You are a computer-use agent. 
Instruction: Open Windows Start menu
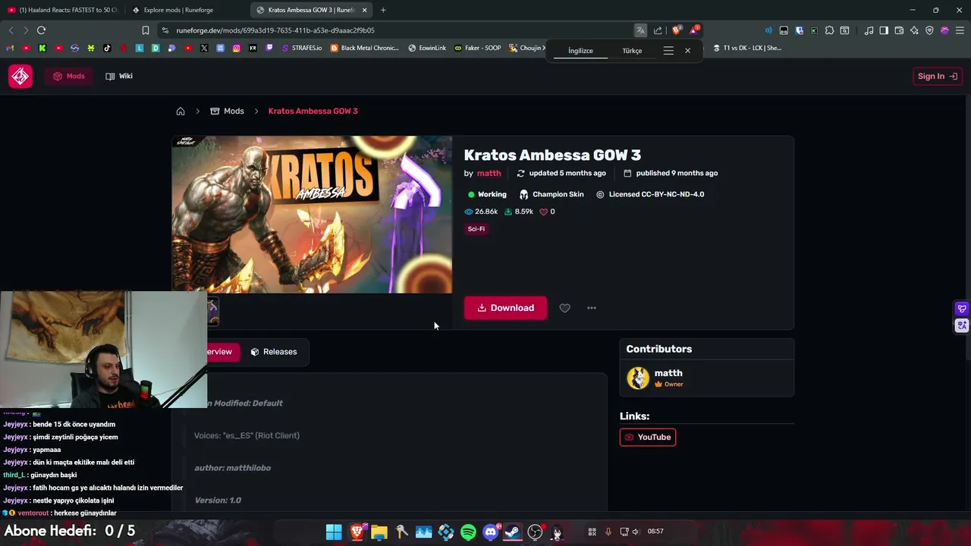(334, 532)
